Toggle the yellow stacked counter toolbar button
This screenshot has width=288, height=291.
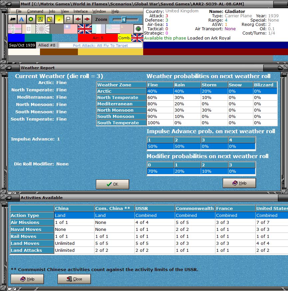tap(50, 19)
